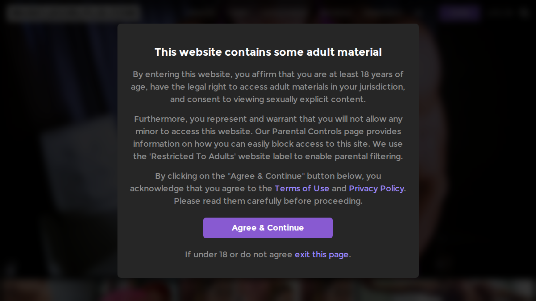
Task: Click the dialog heading about adult material
Action: tap(268, 52)
